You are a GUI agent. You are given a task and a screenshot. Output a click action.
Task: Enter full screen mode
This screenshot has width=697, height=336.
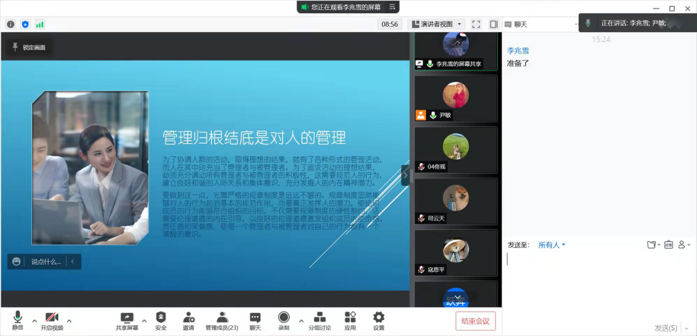[476, 25]
